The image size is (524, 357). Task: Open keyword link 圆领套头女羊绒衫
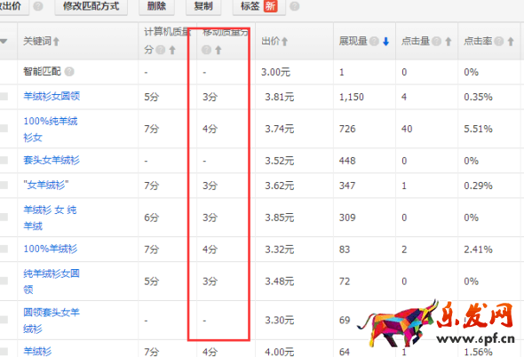(52, 321)
